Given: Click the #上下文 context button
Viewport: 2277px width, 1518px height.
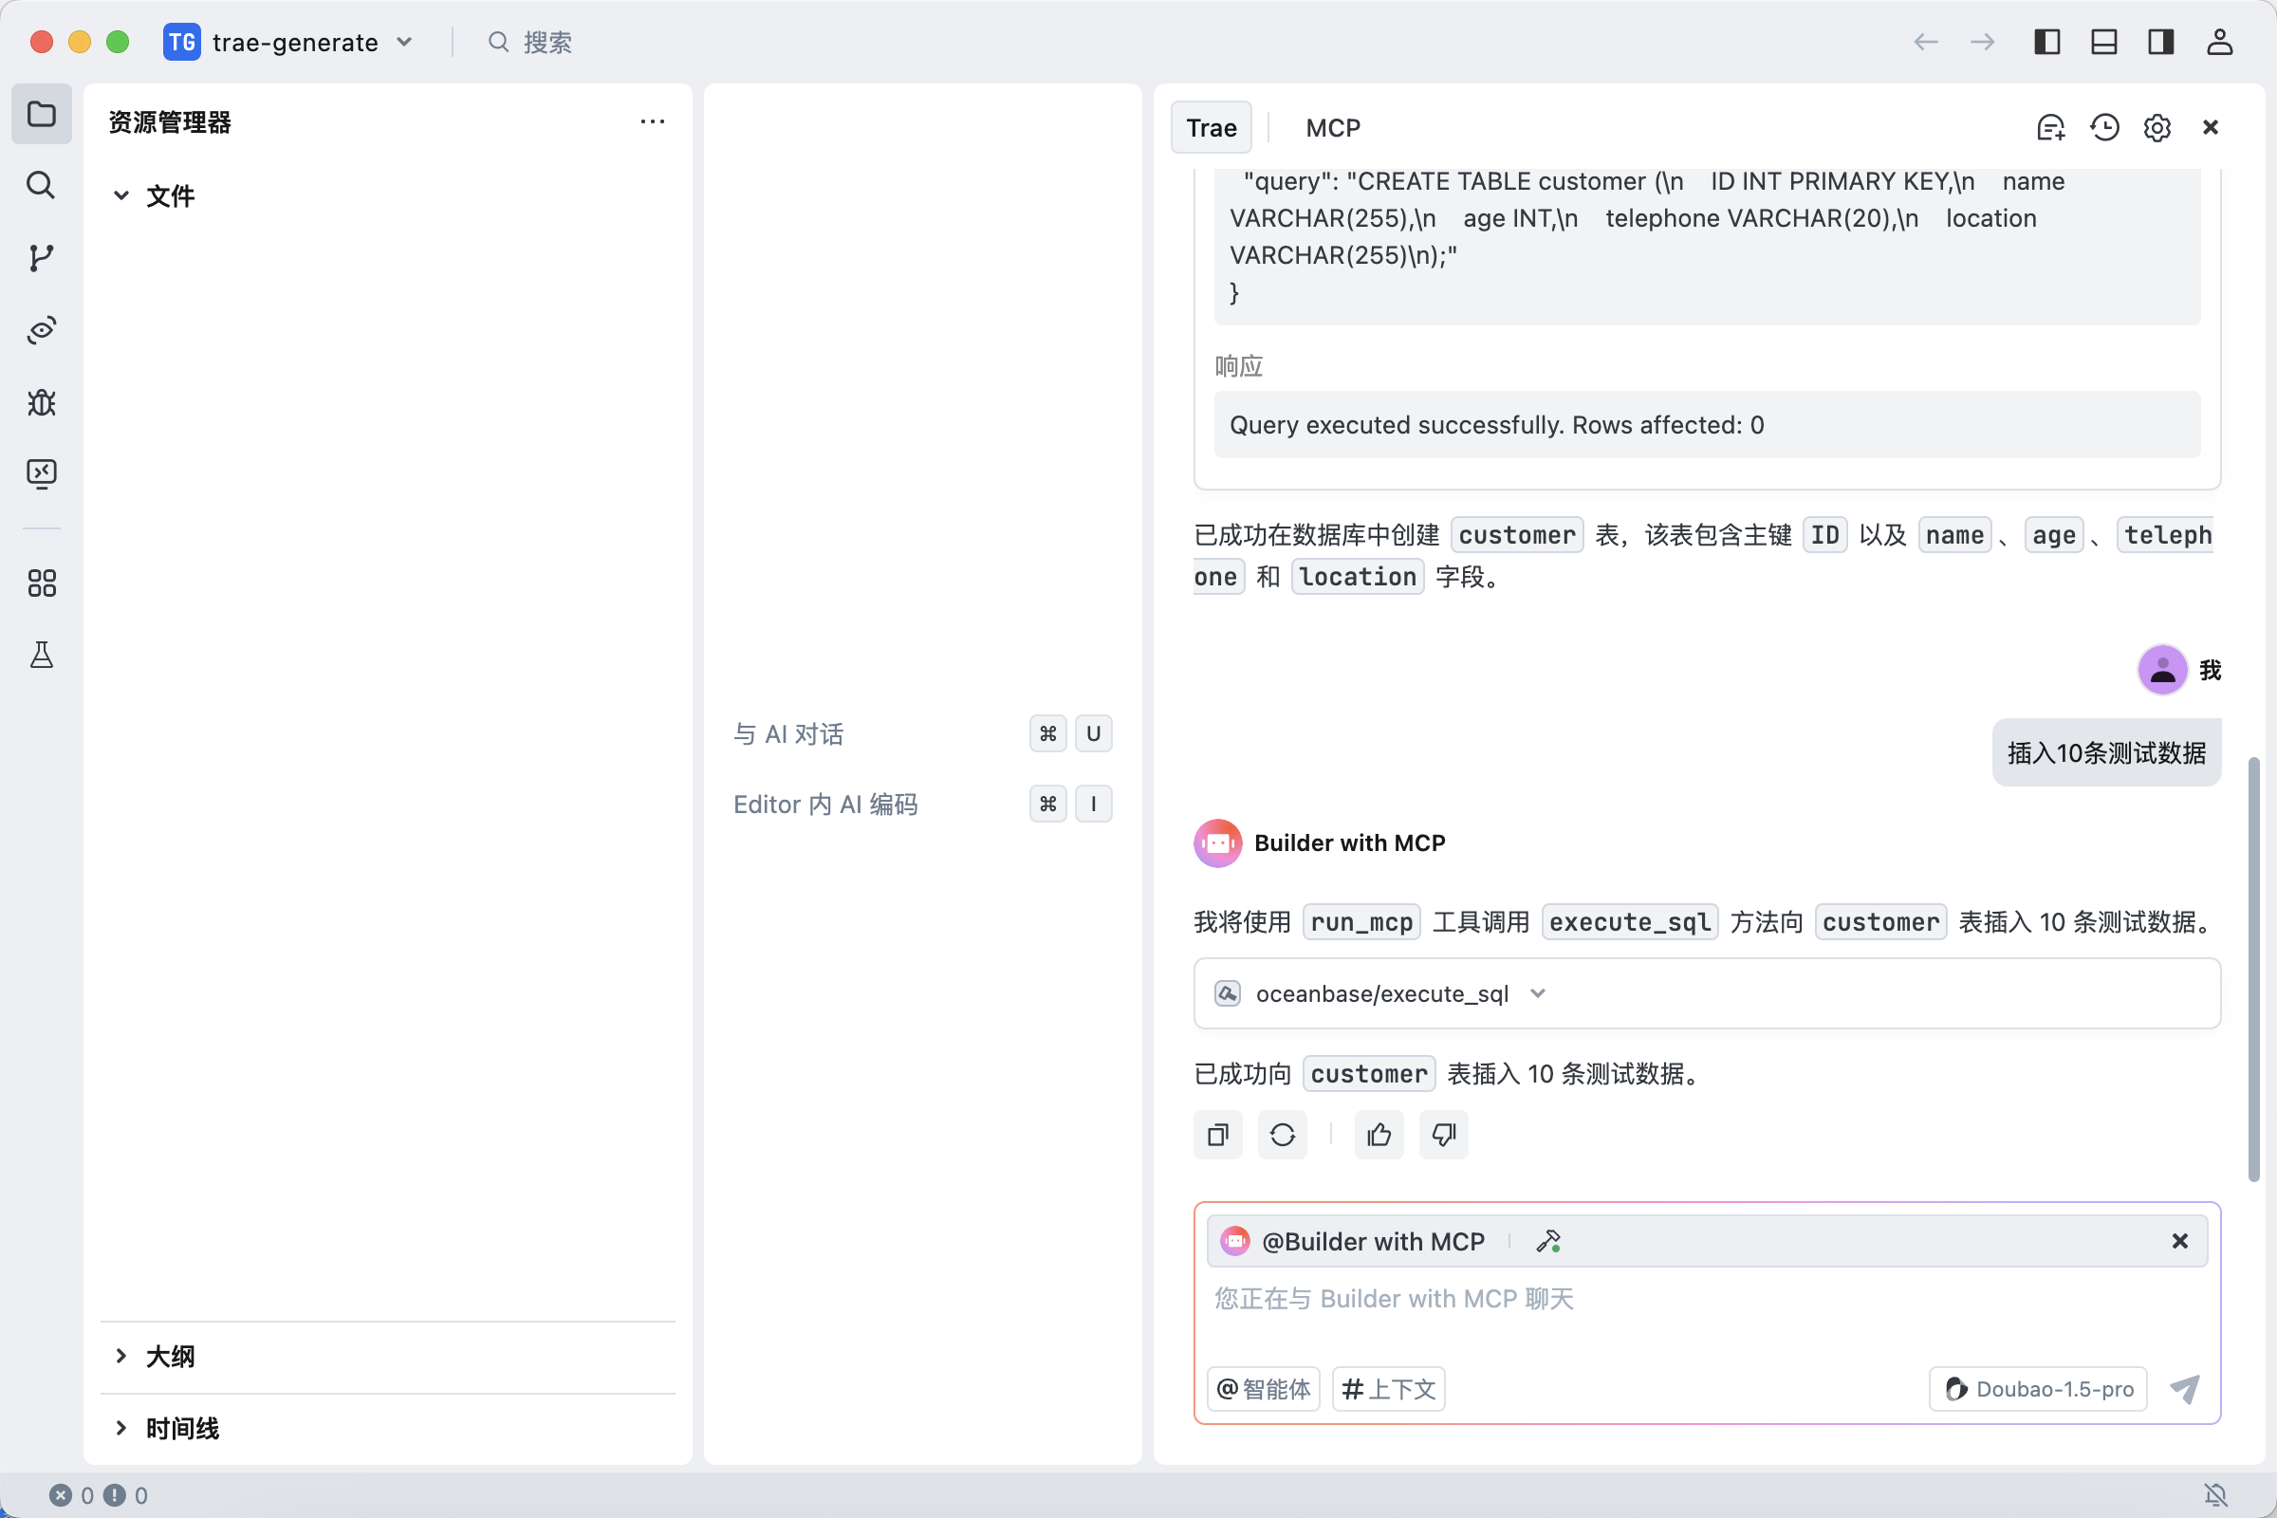Looking at the screenshot, I should tap(1388, 1389).
